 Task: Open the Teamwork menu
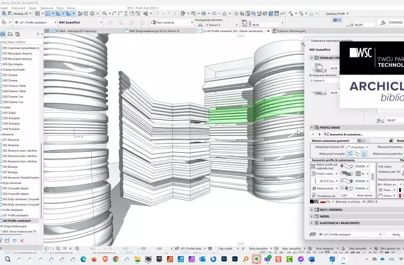pyautogui.click(x=46, y=8)
